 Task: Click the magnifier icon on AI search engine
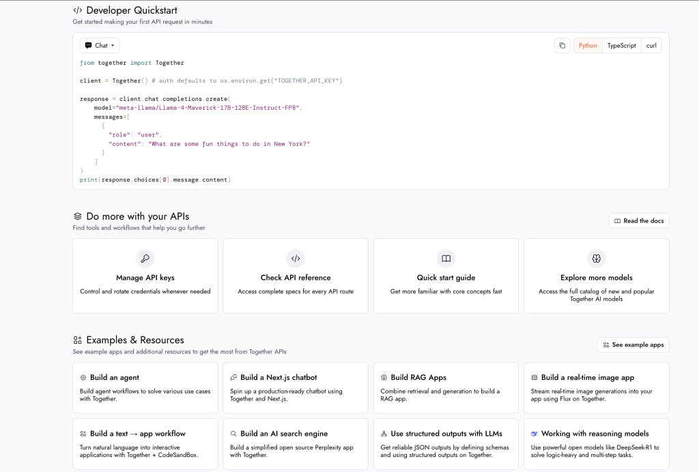233,434
